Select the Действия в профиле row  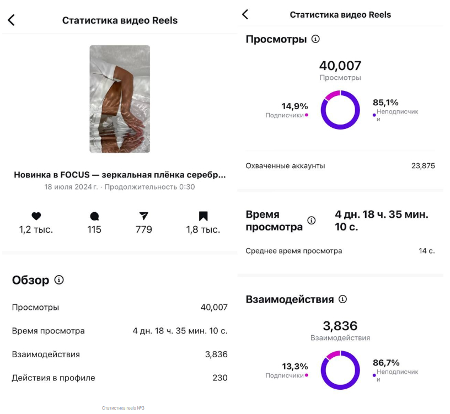(x=120, y=378)
